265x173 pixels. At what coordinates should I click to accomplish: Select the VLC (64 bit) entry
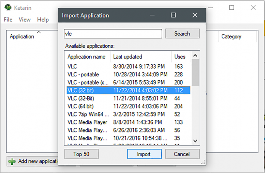click(80, 107)
